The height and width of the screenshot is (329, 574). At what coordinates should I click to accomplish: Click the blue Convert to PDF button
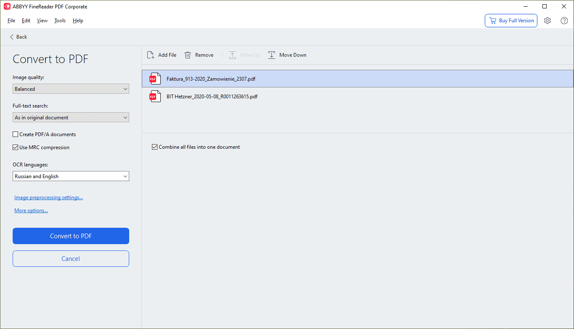[71, 236]
